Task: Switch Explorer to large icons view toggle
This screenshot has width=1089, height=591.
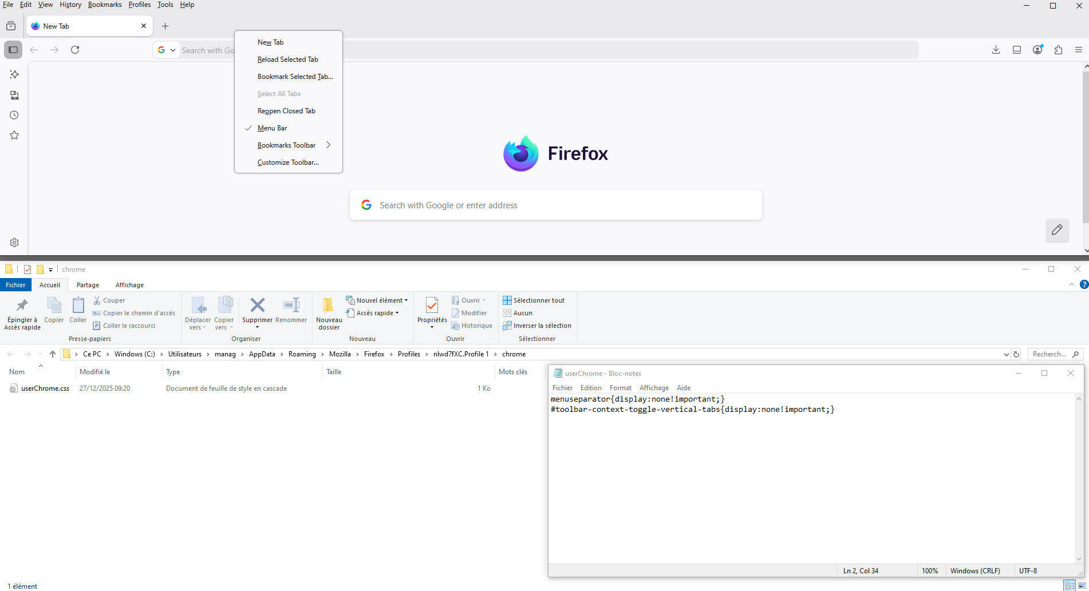Action: point(1082,586)
